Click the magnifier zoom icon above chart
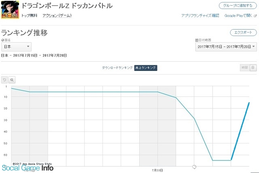The image size is (259, 173). tap(12, 80)
